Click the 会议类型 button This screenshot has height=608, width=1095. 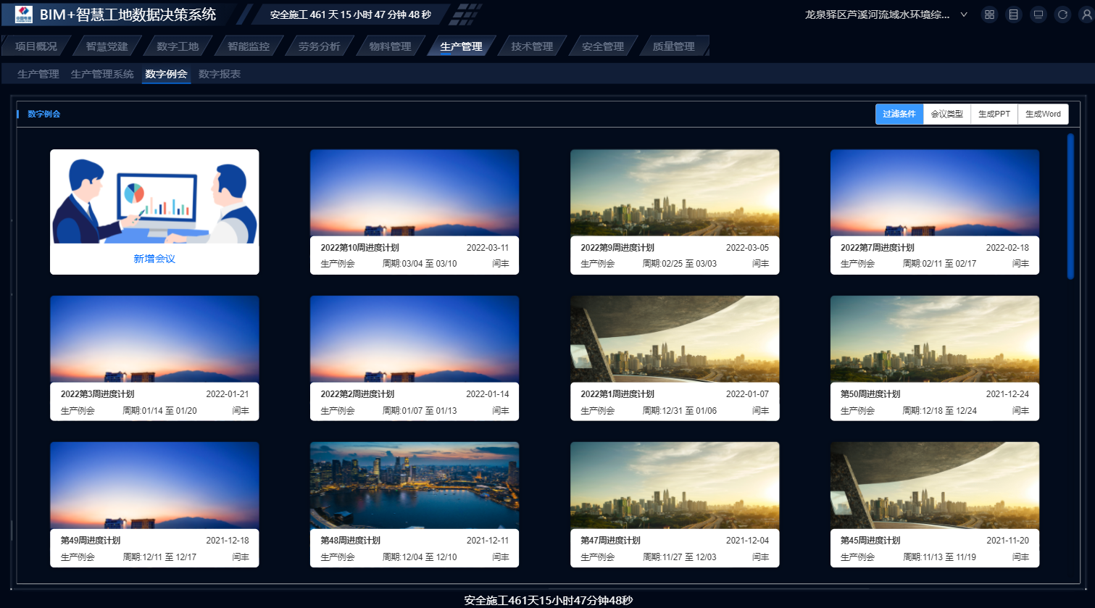(x=947, y=114)
